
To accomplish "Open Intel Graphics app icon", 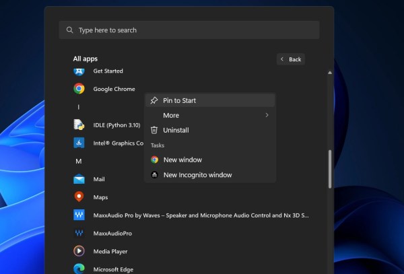I will coord(79,143).
